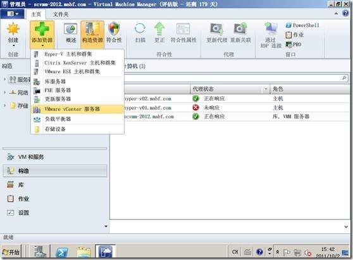This screenshot has height=260, width=353.
Task: Switch to the 主页 ribbon tab
Action: [36, 15]
